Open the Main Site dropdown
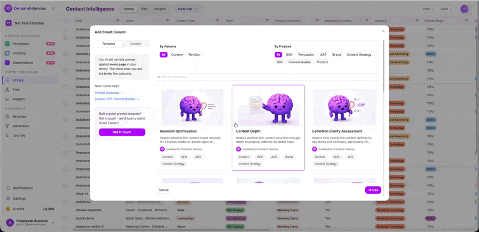The image size is (479, 232). coord(187,9)
